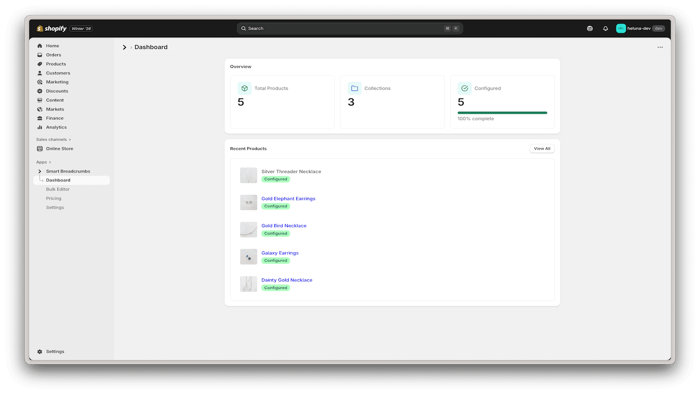Expand the Smart Breadcrumbs app menu
The width and height of the screenshot is (700, 394).
point(40,171)
